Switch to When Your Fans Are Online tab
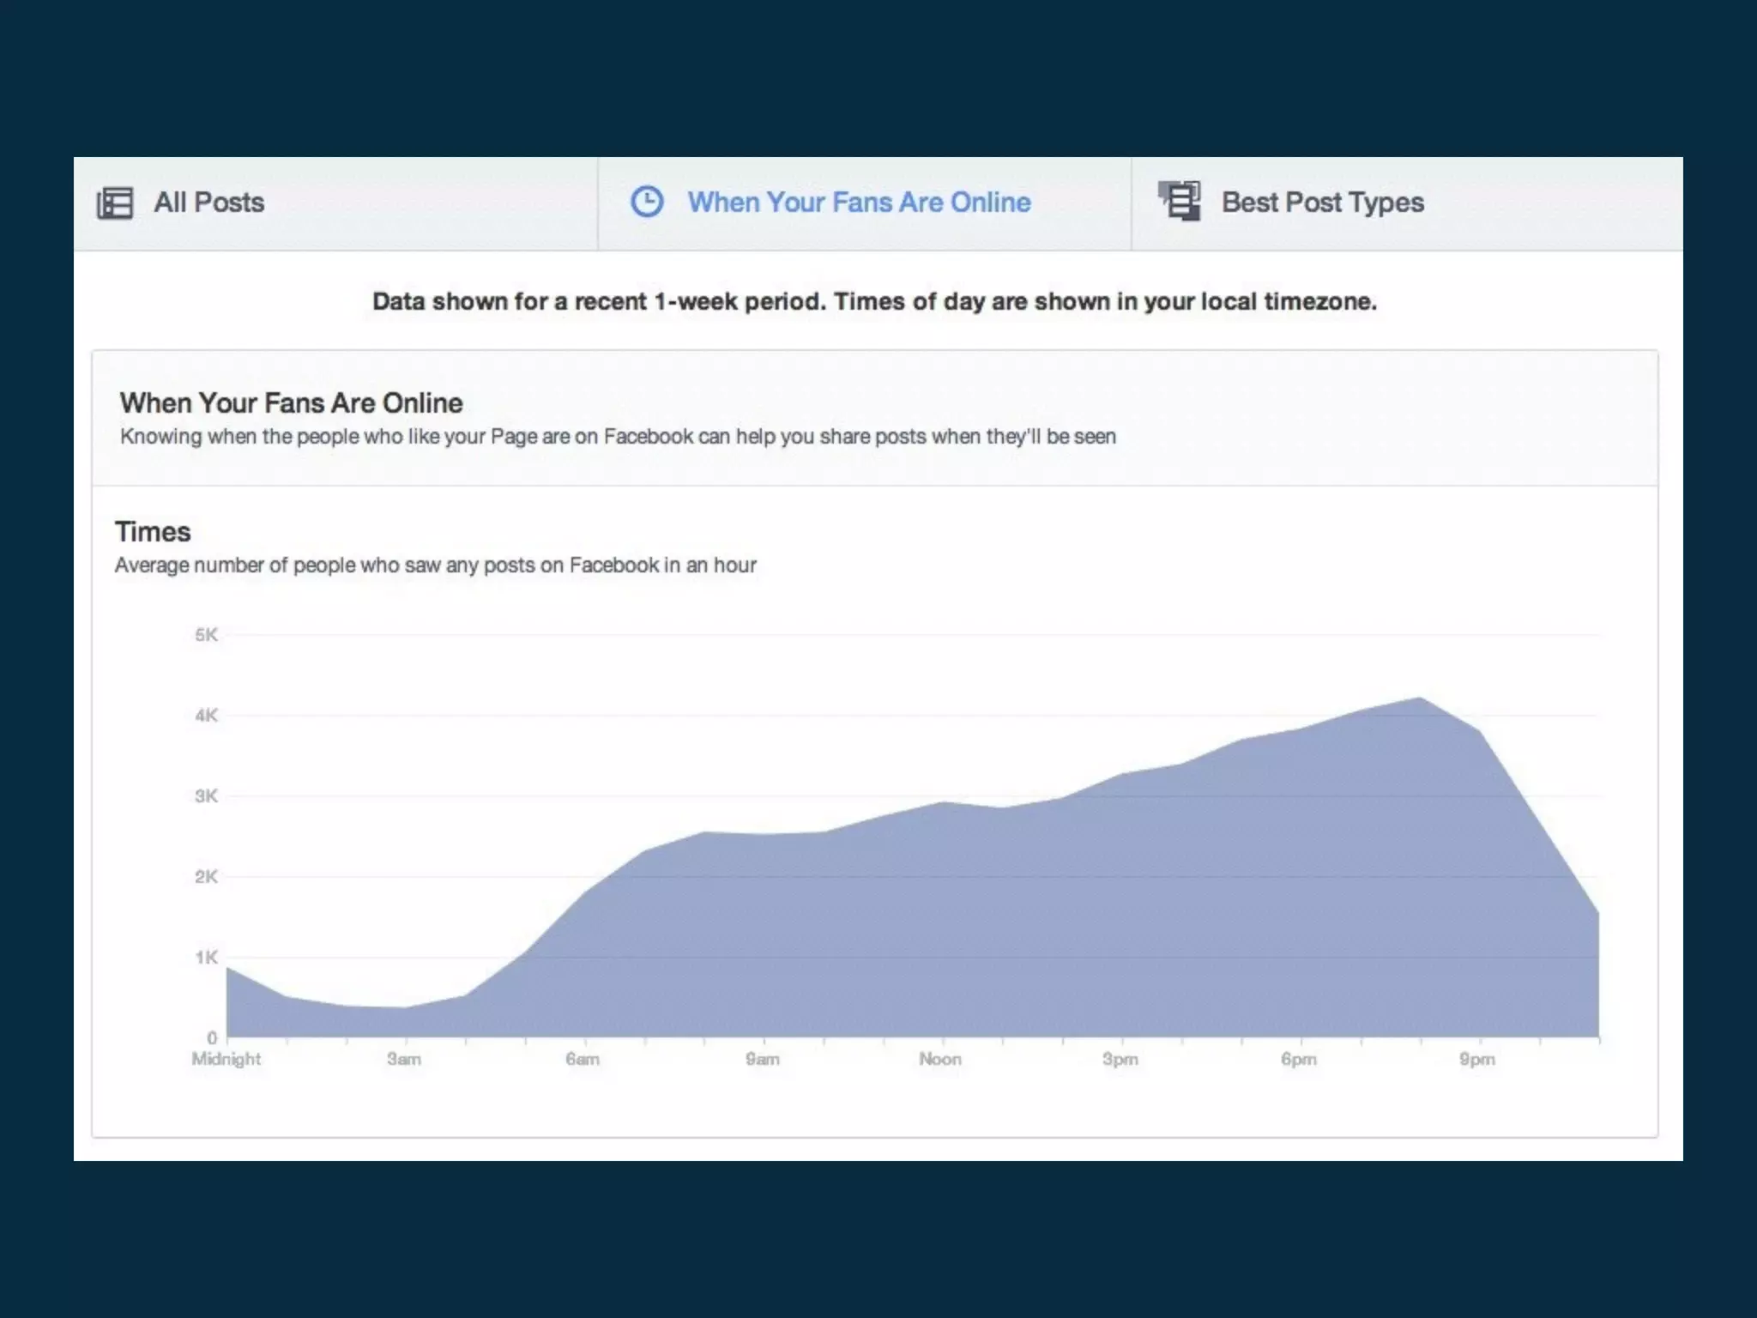Image resolution: width=1757 pixels, height=1318 pixels. (x=859, y=203)
